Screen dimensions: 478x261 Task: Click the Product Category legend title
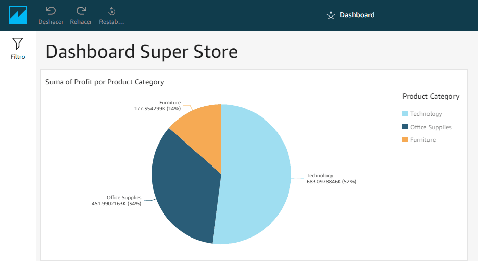431,96
